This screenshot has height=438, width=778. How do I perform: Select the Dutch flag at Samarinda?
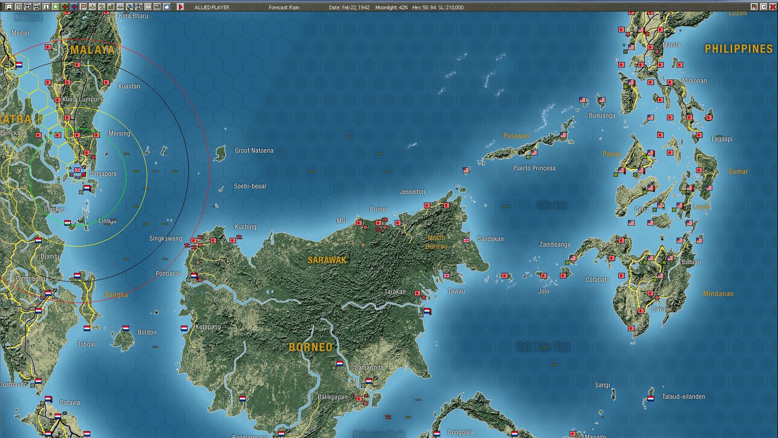[x=369, y=381]
